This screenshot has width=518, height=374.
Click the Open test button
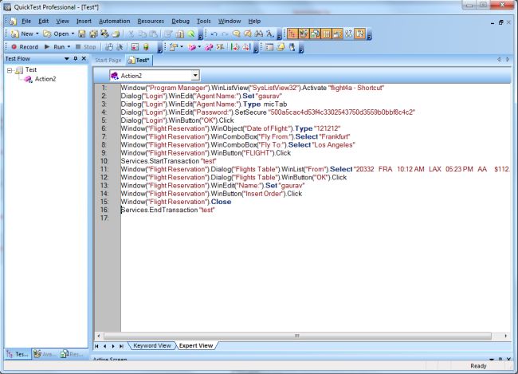pyautogui.click(x=56, y=33)
